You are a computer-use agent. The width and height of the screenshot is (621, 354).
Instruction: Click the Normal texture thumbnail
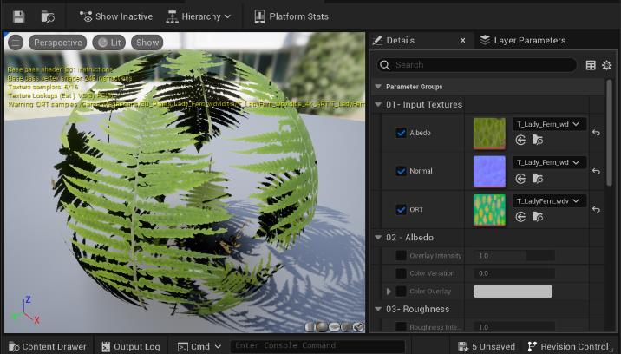tap(489, 171)
